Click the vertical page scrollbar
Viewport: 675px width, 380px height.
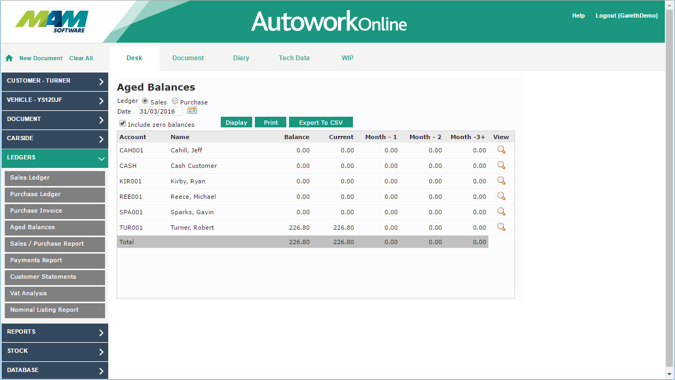point(670,187)
